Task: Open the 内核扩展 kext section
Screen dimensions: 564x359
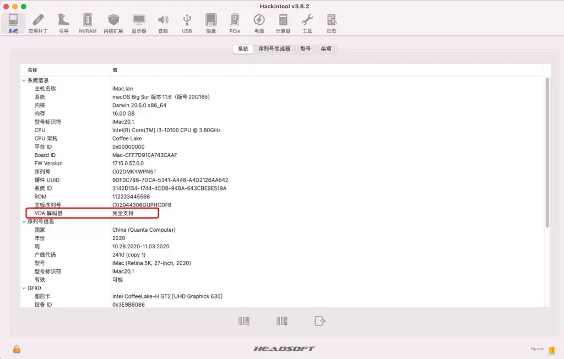Action: 113,24
